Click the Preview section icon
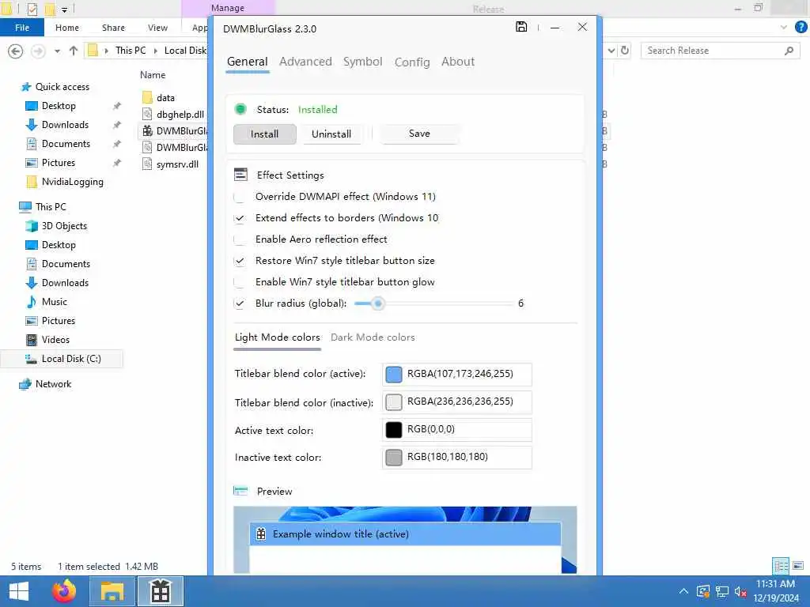 click(x=240, y=491)
